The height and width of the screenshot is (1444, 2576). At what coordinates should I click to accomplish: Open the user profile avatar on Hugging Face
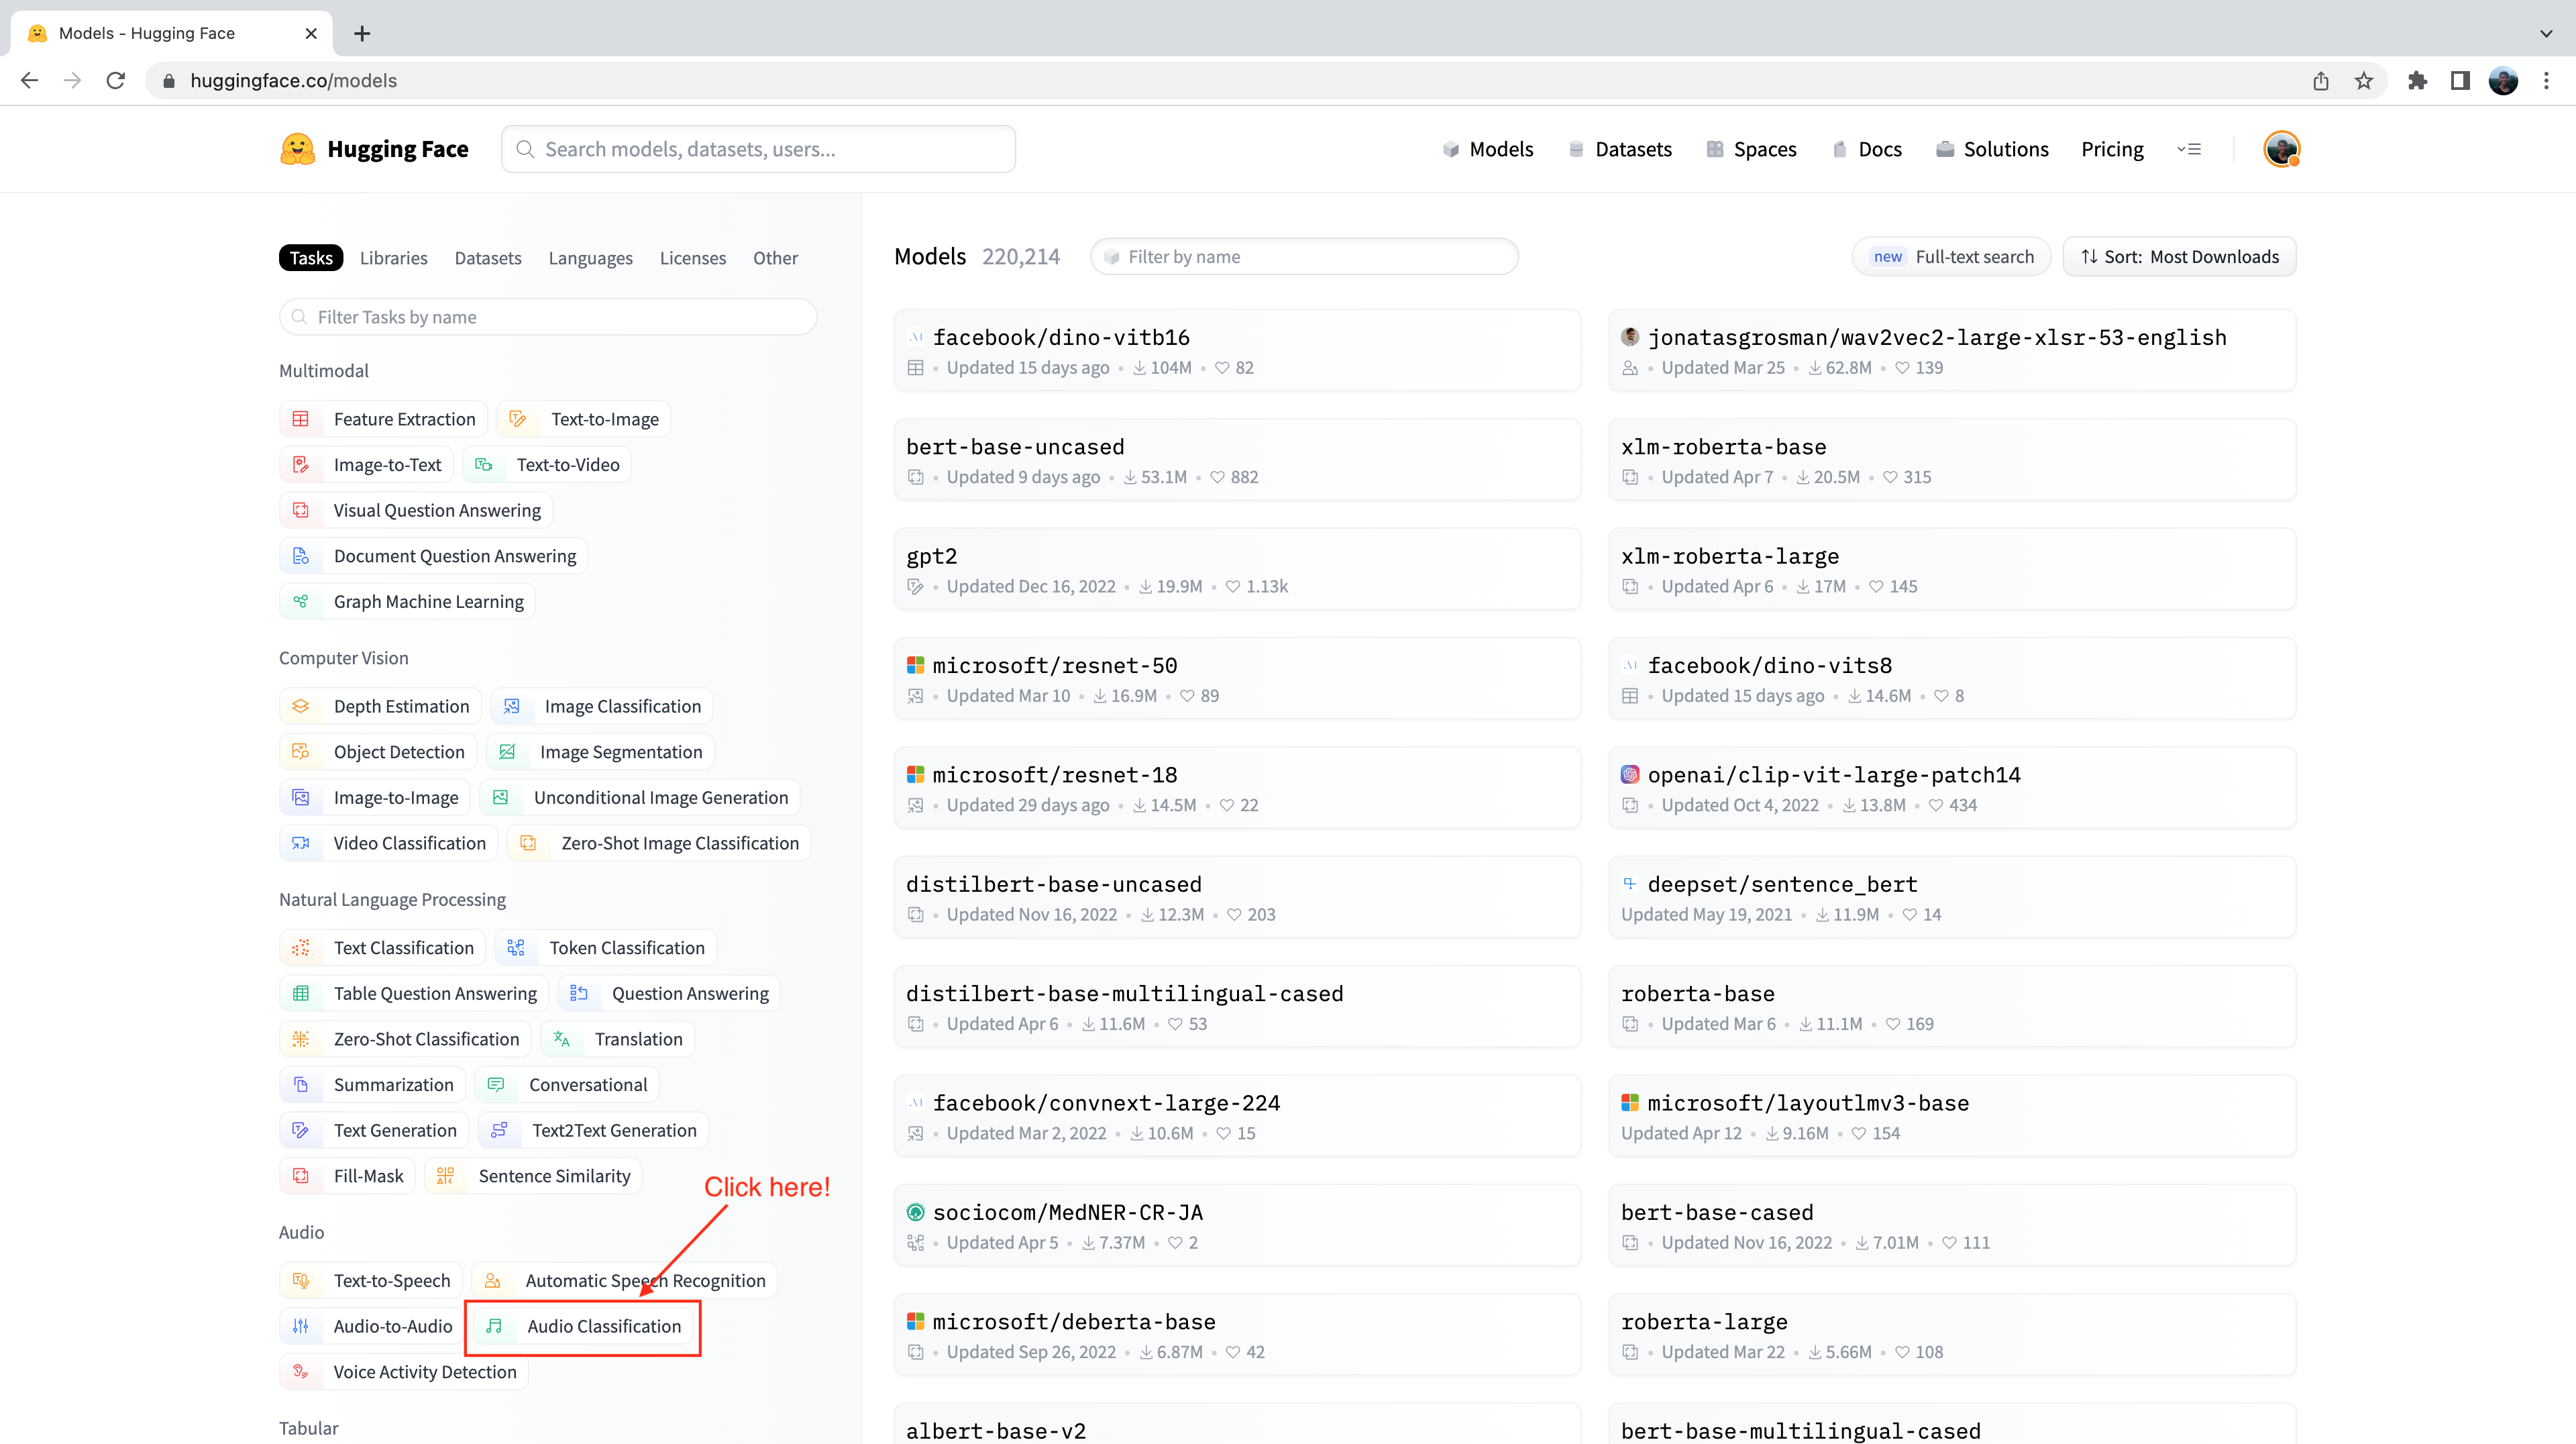2281,149
